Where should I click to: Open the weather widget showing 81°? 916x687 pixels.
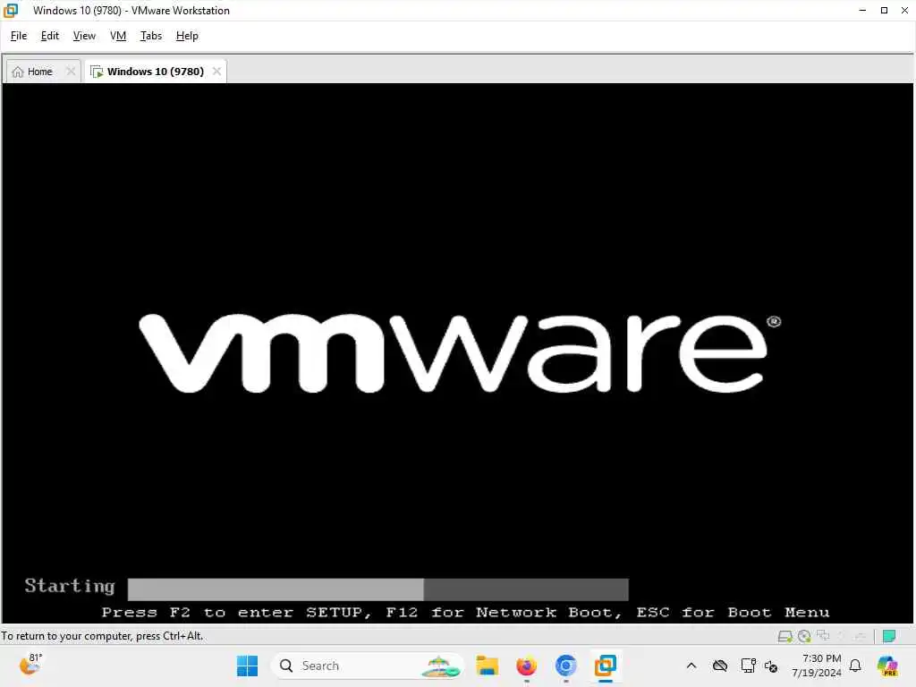30,665
